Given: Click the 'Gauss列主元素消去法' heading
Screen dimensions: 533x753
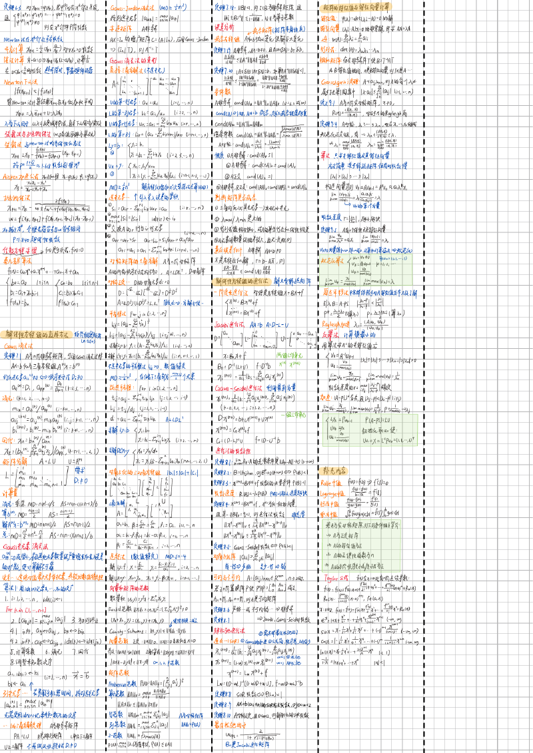Looking at the screenshot, I should (27, 547).
